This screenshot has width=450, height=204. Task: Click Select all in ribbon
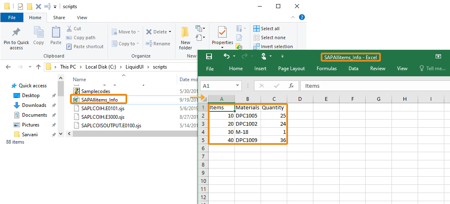pyautogui.click(x=266, y=28)
